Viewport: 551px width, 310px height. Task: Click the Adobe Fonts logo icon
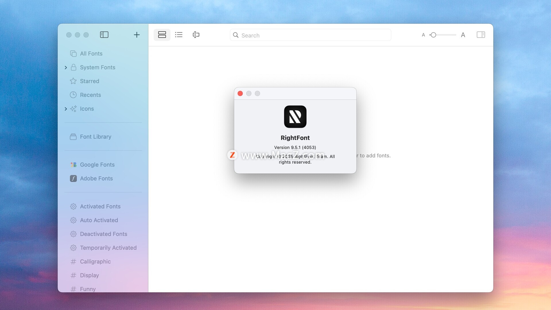point(73,179)
